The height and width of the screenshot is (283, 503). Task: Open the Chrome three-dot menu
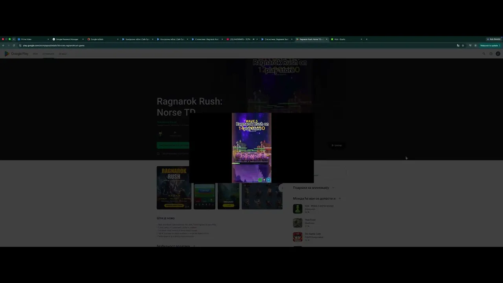click(x=500, y=46)
